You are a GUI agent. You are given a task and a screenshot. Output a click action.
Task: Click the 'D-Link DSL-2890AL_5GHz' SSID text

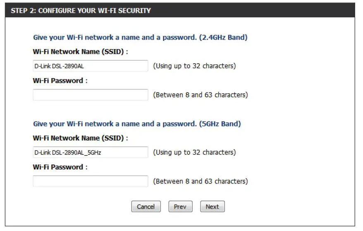coord(68,152)
